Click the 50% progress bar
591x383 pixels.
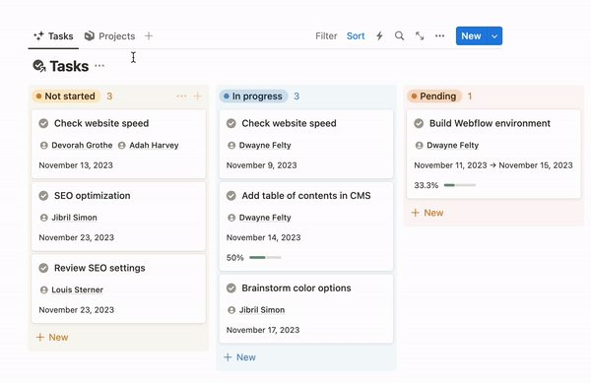point(265,258)
